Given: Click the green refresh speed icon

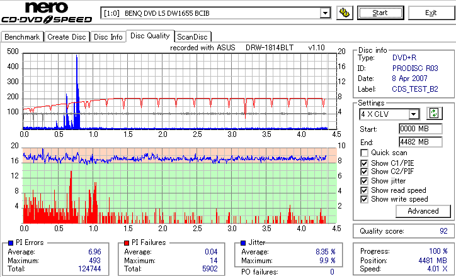Looking at the screenshot, I should click(434, 113).
